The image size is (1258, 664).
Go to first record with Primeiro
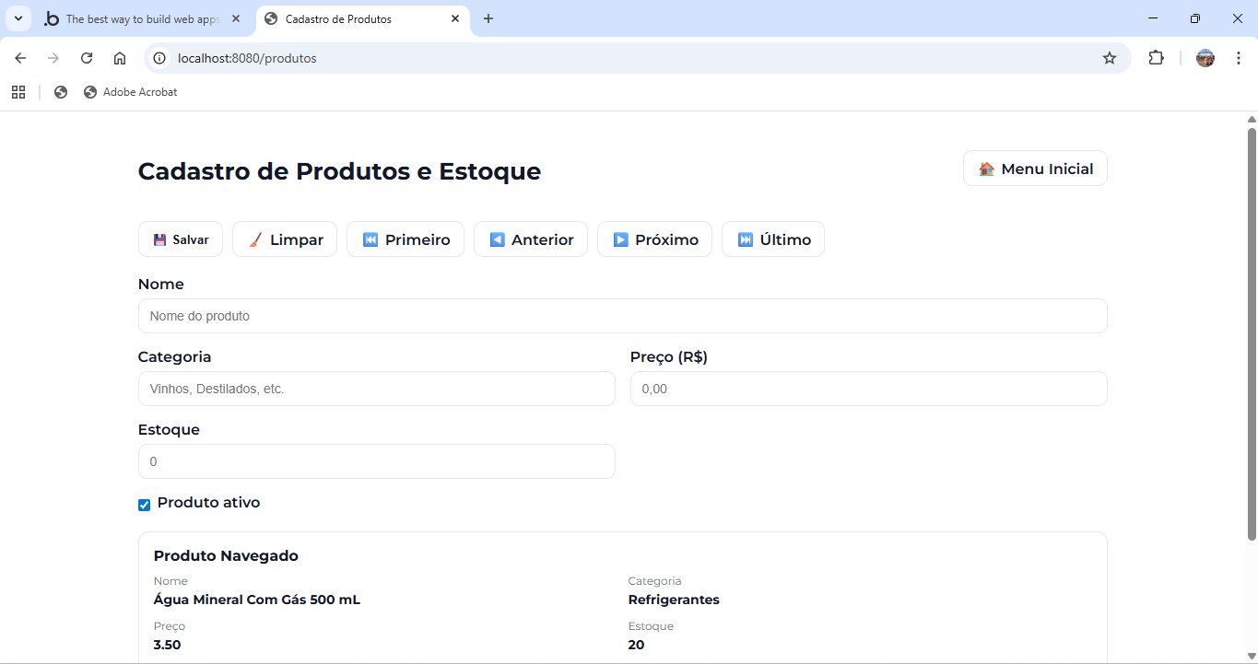coord(405,239)
